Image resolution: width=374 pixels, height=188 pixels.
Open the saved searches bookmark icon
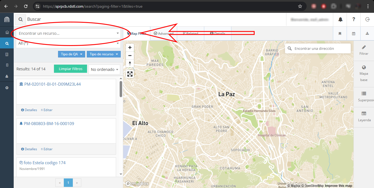[340, 34]
